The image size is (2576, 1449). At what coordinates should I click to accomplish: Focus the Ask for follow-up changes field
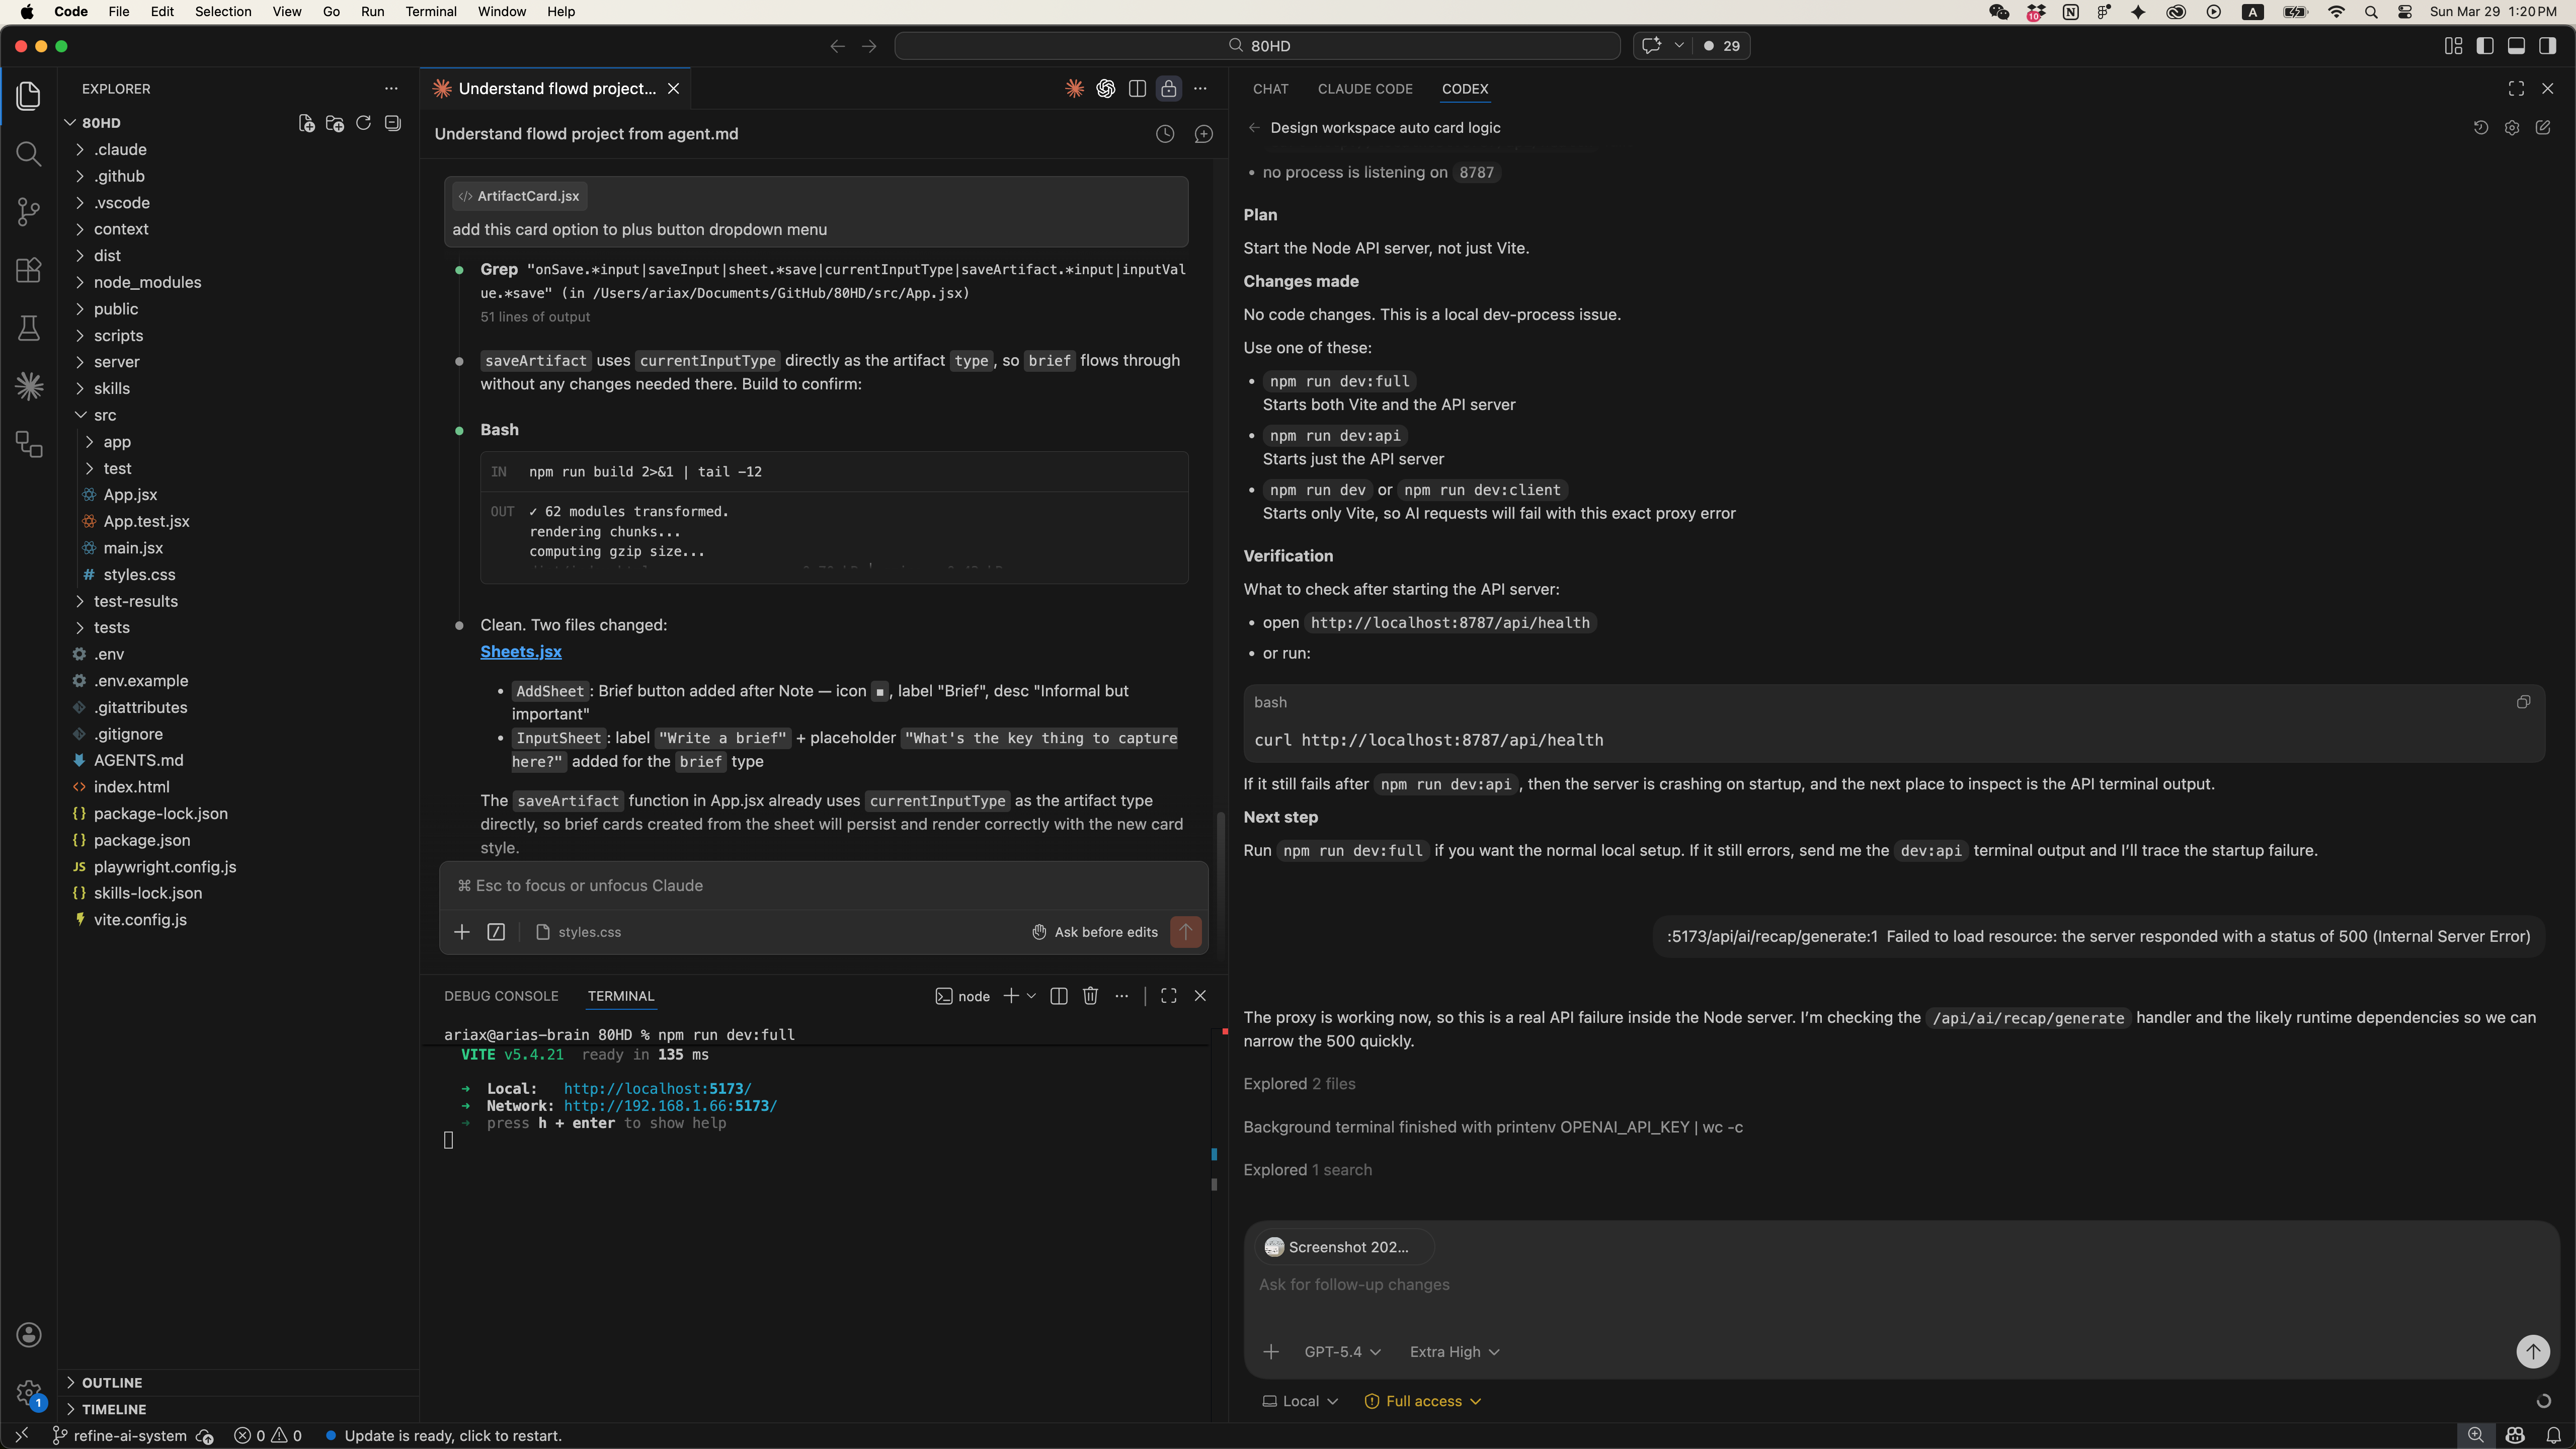click(x=1900, y=1285)
